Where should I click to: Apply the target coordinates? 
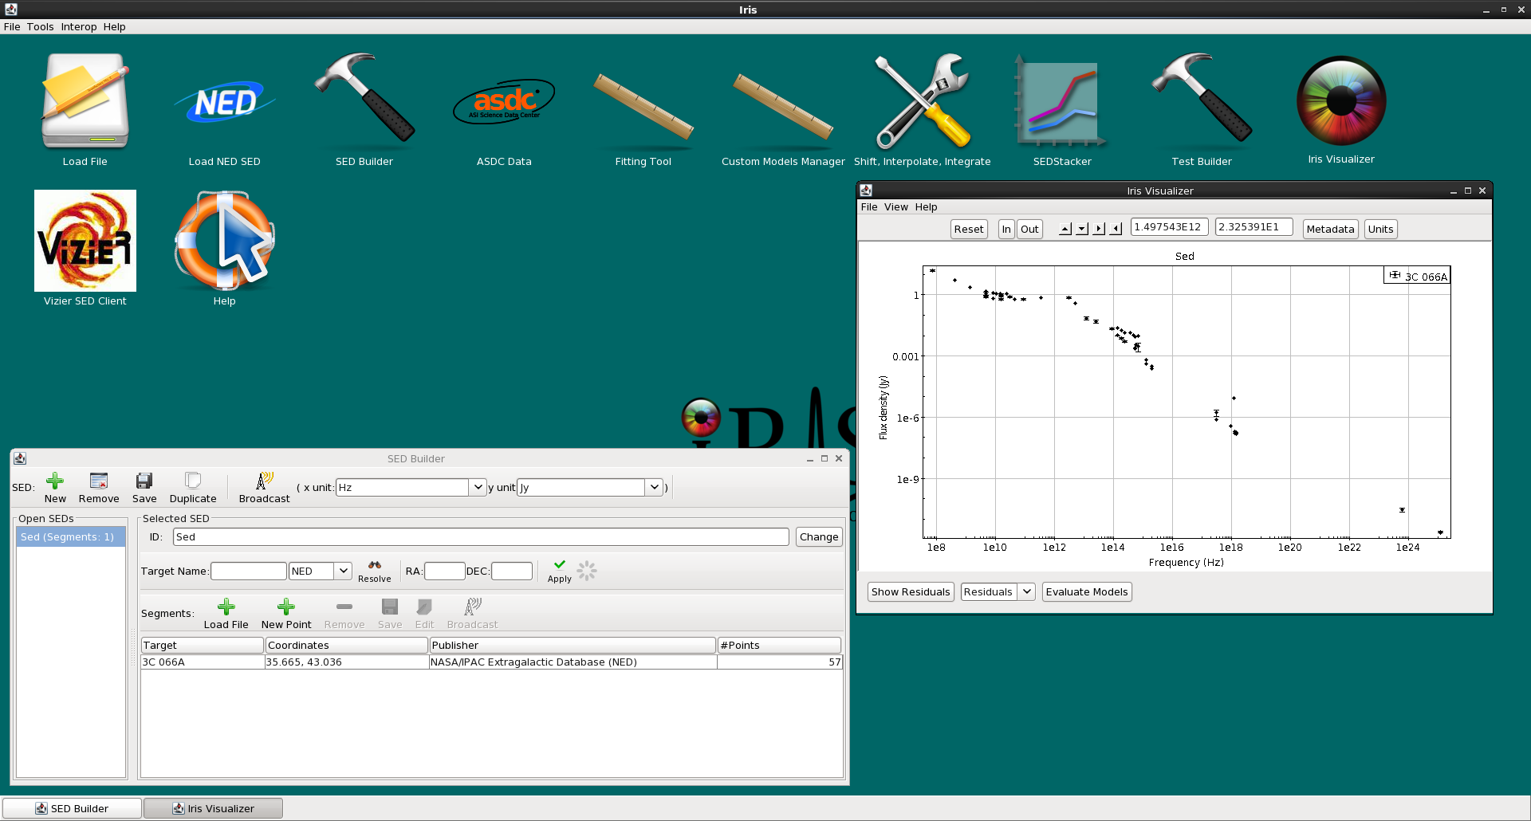[x=560, y=571]
